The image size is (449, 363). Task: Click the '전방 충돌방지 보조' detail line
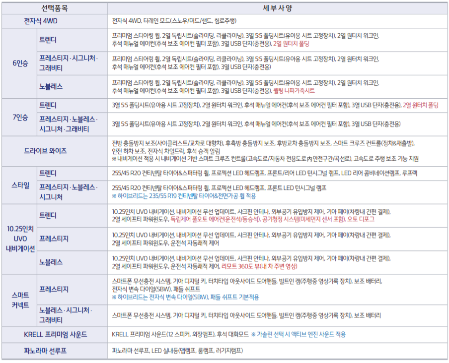point(263,143)
